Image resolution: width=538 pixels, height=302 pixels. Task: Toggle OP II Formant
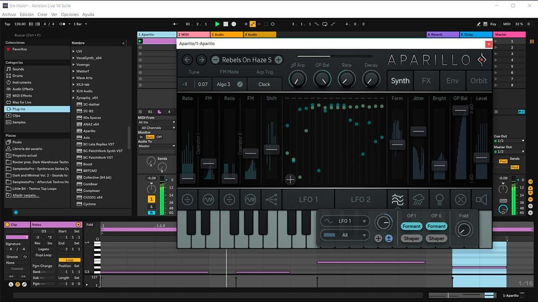click(436, 226)
